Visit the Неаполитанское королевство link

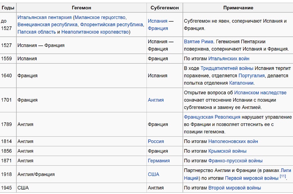point(95,32)
